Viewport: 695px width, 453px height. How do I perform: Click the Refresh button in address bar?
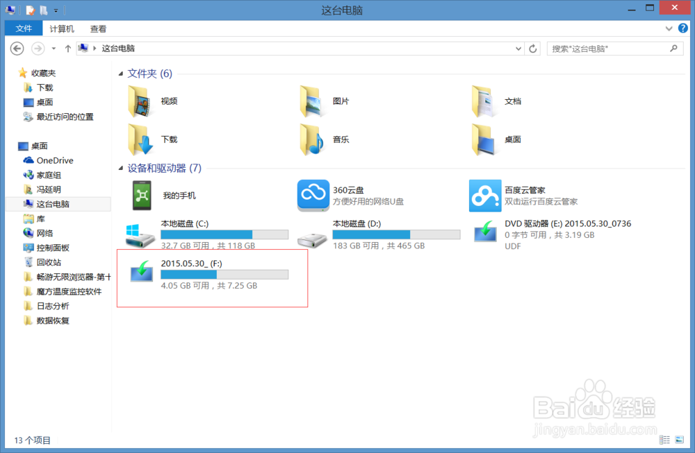click(x=532, y=49)
